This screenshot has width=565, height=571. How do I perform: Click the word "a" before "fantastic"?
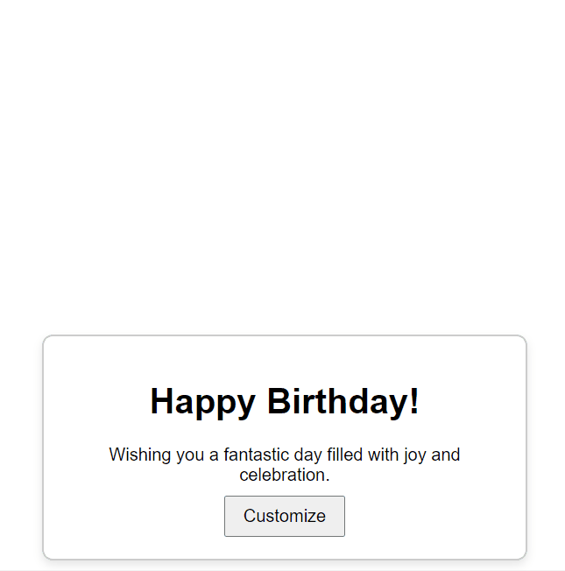coord(214,455)
